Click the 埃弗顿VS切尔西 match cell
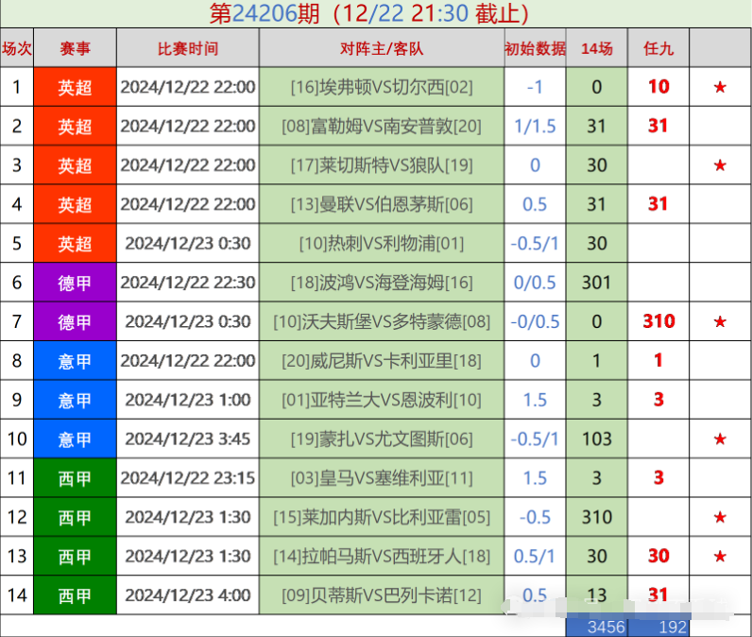The width and height of the screenshot is (752, 637). coord(381,87)
